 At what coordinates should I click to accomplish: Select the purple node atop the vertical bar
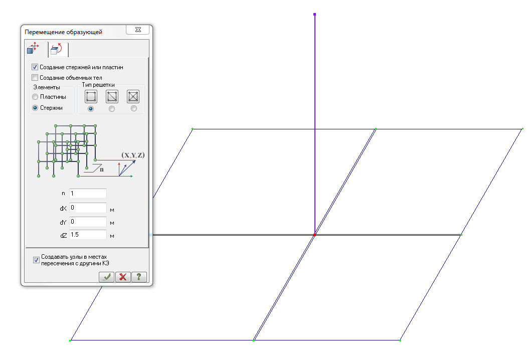tap(314, 15)
